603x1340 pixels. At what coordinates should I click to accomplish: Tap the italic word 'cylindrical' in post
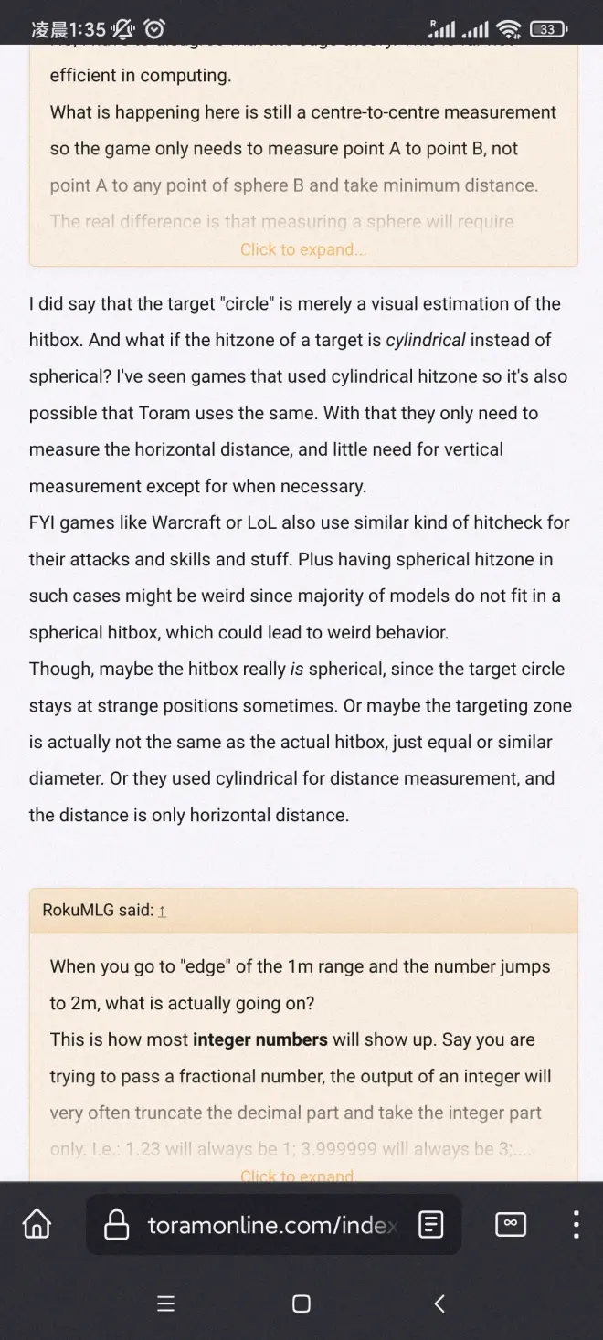click(x=426, y=340)
